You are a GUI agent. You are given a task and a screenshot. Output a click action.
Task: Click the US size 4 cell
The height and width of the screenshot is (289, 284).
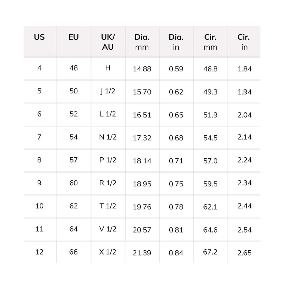click(x=39, y=68)
